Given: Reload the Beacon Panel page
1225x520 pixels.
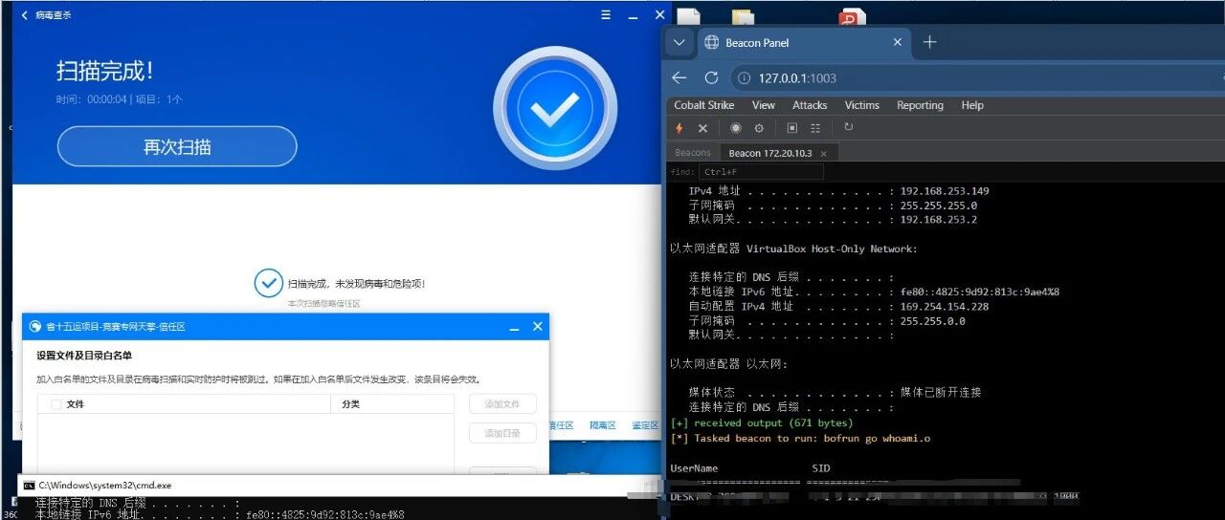Looking at the screenshot, I should pyautogui.click(x=711, y=77).
